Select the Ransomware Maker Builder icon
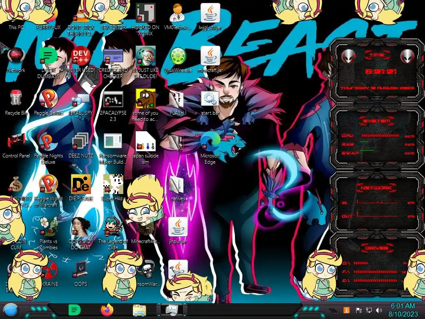425x319 pixels. pyautogui.click(x=113, y=148)
